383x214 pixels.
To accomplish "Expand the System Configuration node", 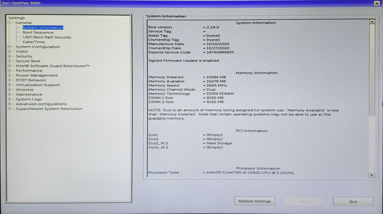I will (9, 47).
